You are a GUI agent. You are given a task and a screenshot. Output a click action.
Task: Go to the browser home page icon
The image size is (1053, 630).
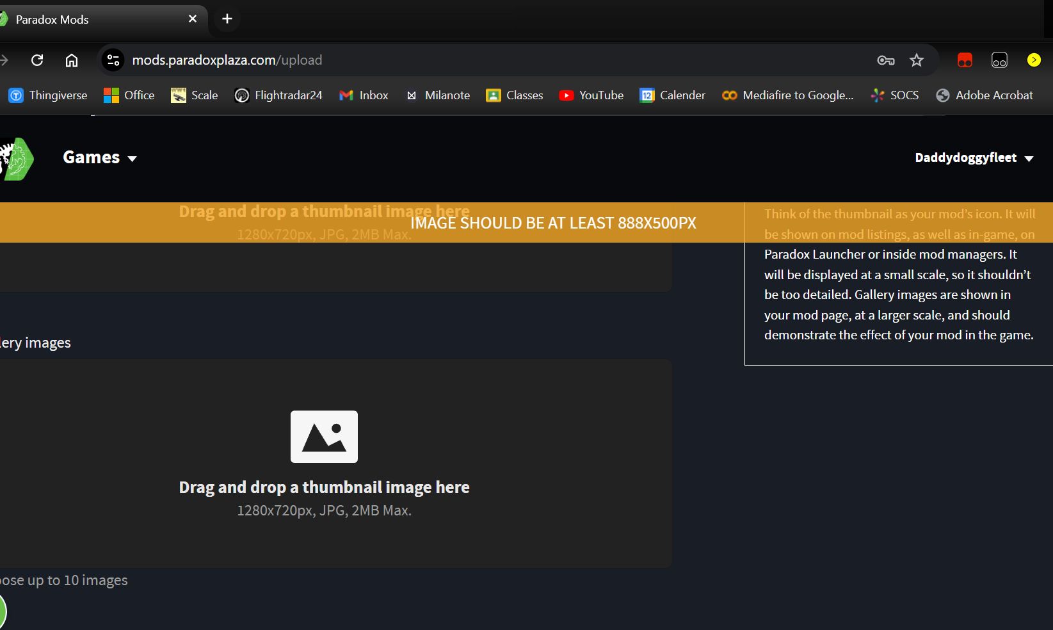pyautogui.click(x=72, y=60)
